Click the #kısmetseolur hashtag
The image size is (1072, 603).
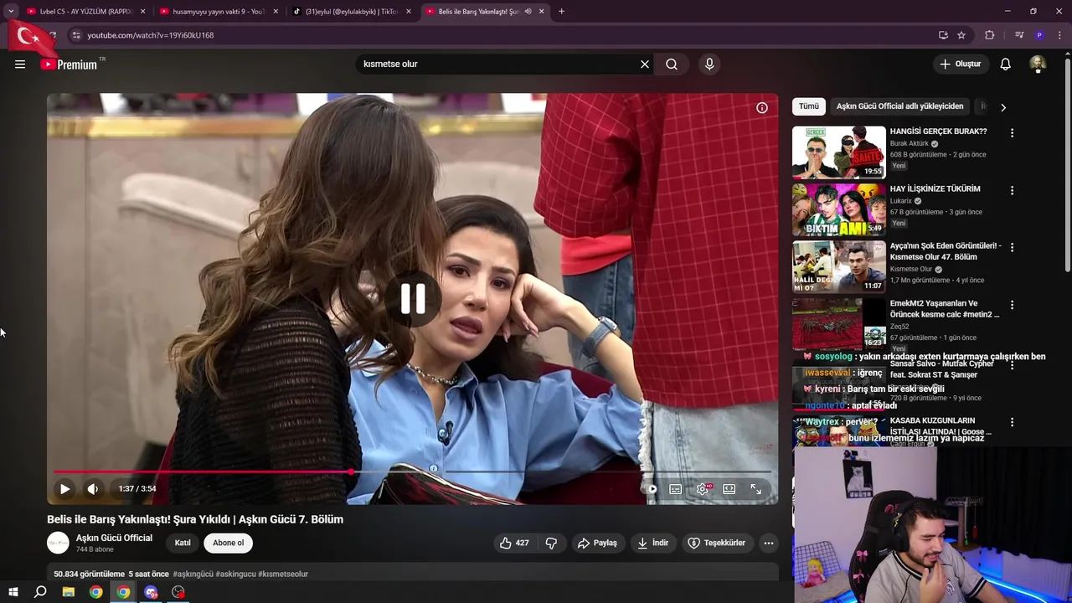(x=283, y=574)
